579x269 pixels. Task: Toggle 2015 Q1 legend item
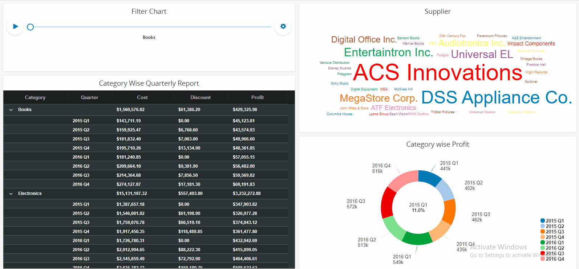pos(552,221)
